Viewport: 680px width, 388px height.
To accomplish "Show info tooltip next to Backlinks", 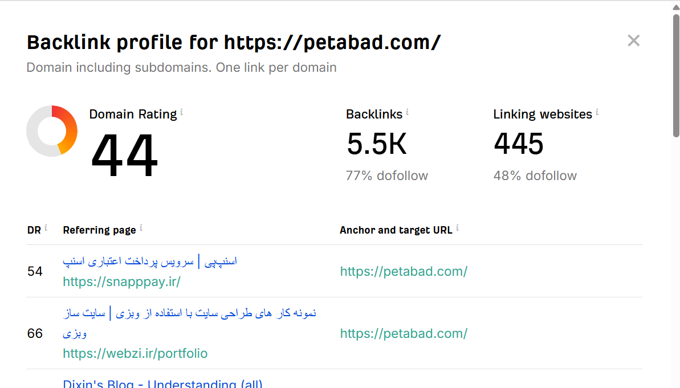I will (x=408, y=112).
